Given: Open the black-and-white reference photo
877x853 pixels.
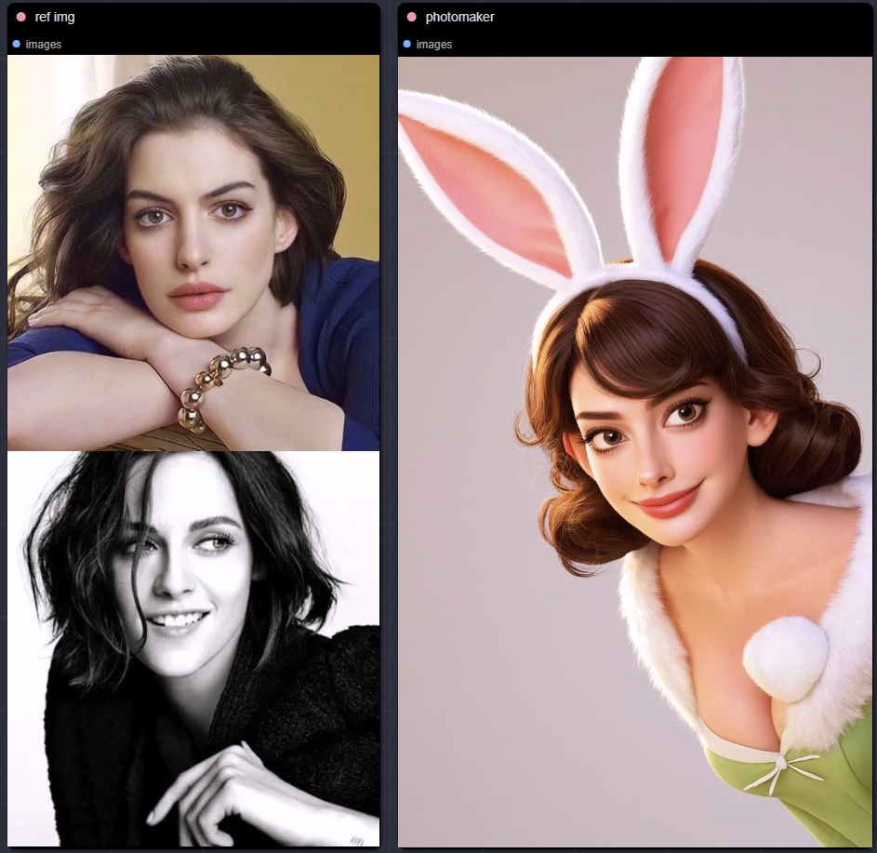Looking at the screenshot, I should tap(193, 649).
